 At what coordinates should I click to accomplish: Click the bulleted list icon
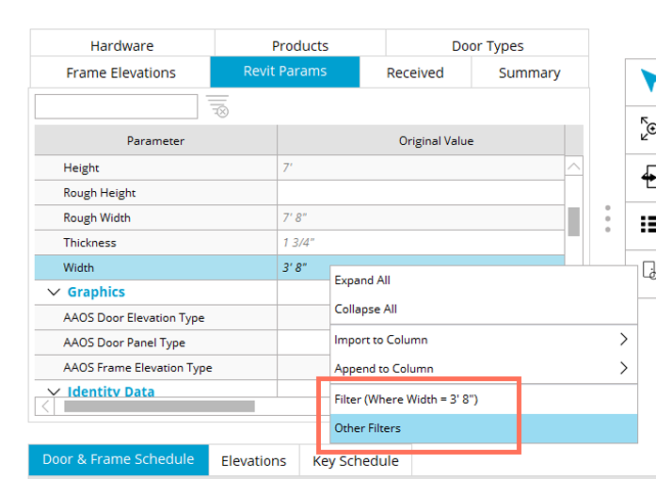coord(648,225)
